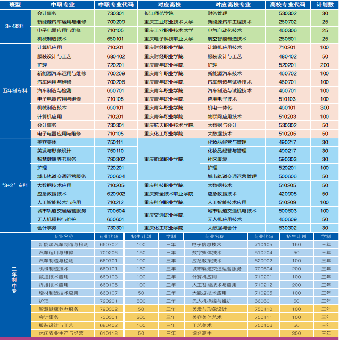
Task: Click the 社区康复 major cell
Action: click(x=217, y=159)
